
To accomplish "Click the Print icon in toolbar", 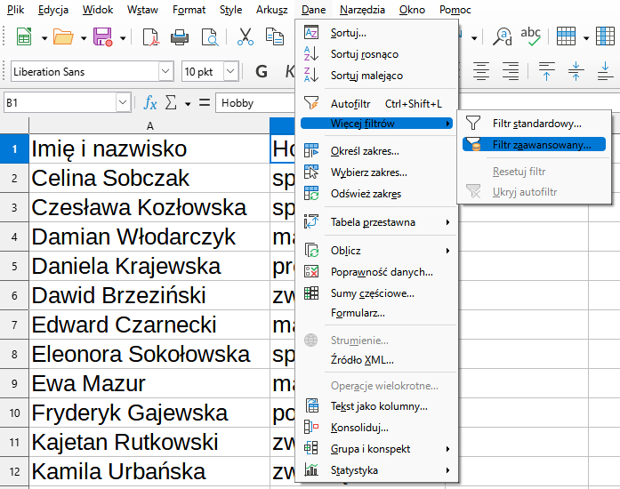I will (180, 37).
